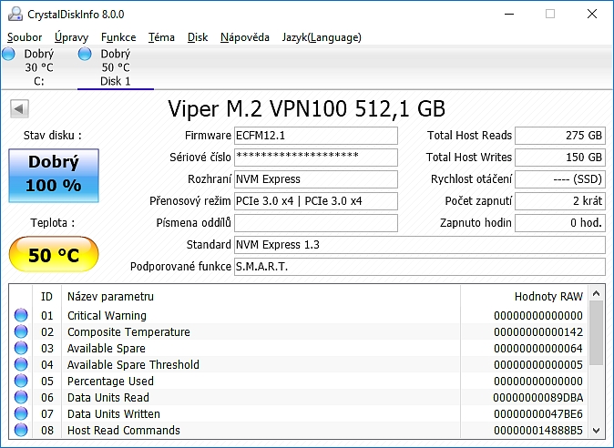Click the Viper M.2 VPN100 512,1 GB title

pyautogui.click(x=307, y=108)
